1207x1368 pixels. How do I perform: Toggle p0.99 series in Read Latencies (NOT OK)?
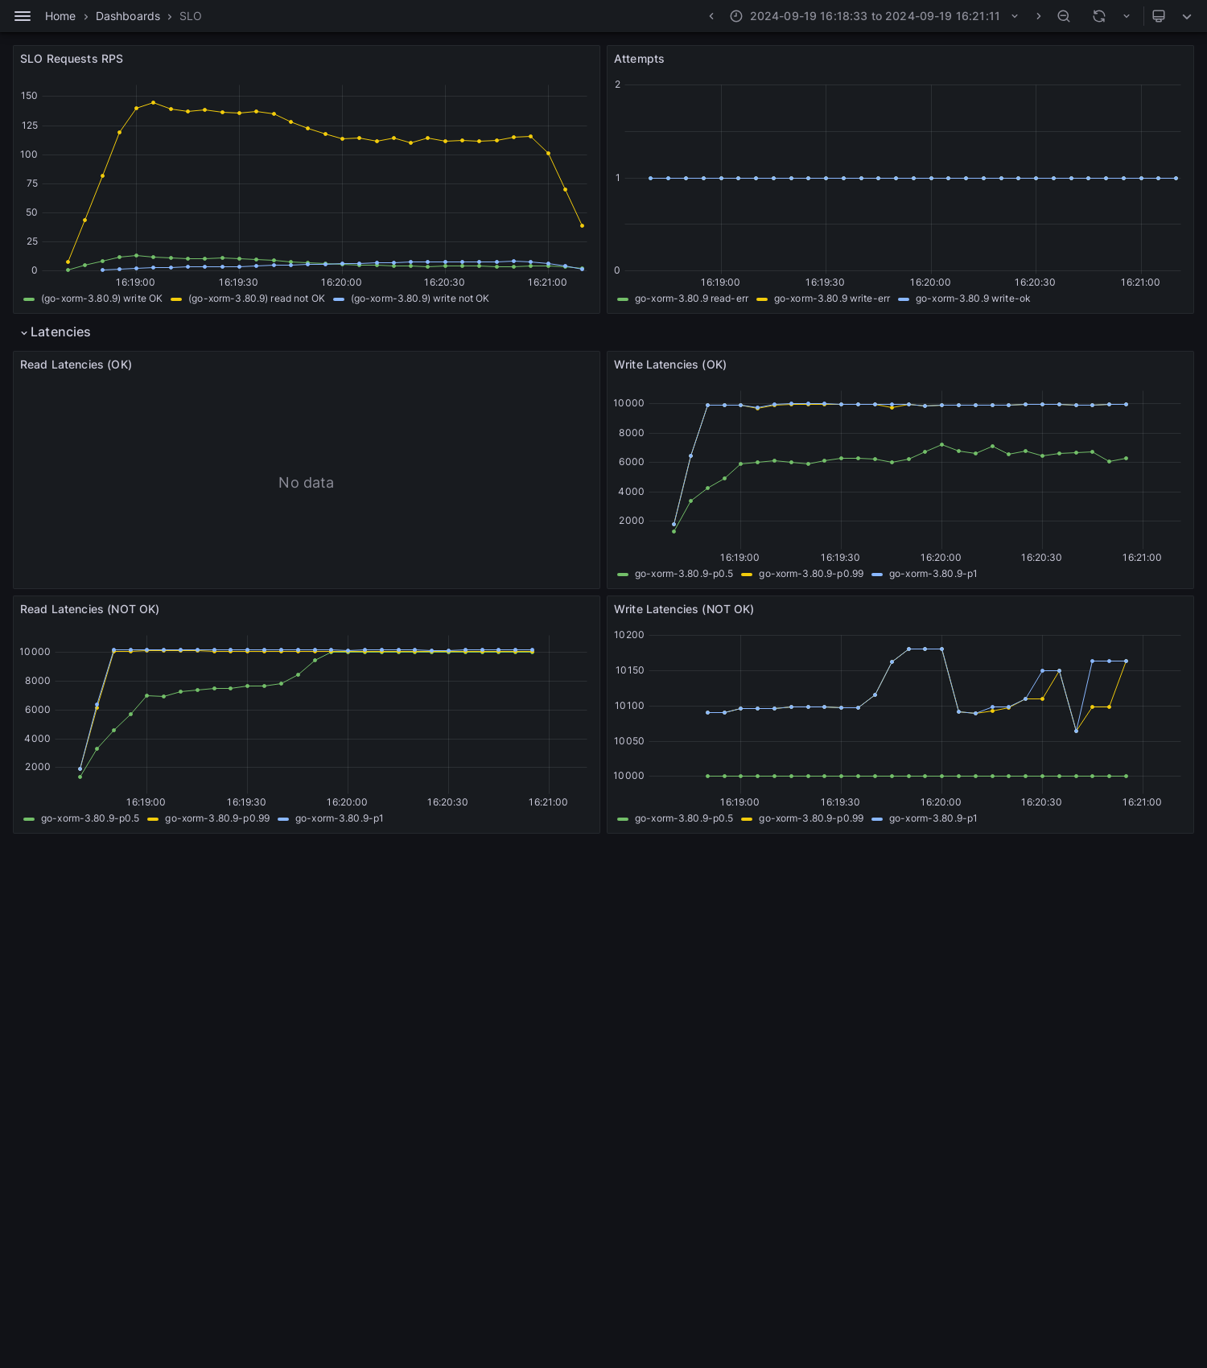pos(217,818)
